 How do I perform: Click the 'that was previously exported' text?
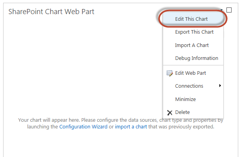click(181, 127)
